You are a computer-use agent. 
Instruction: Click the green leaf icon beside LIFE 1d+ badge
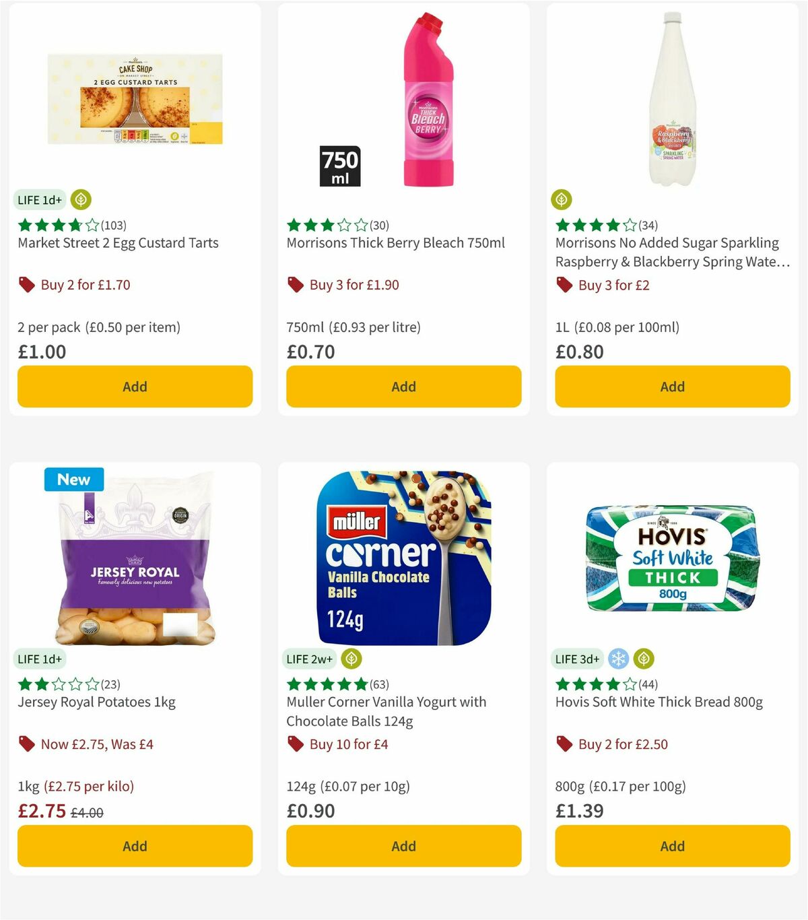pyautogui.click(x=80, y=199)
